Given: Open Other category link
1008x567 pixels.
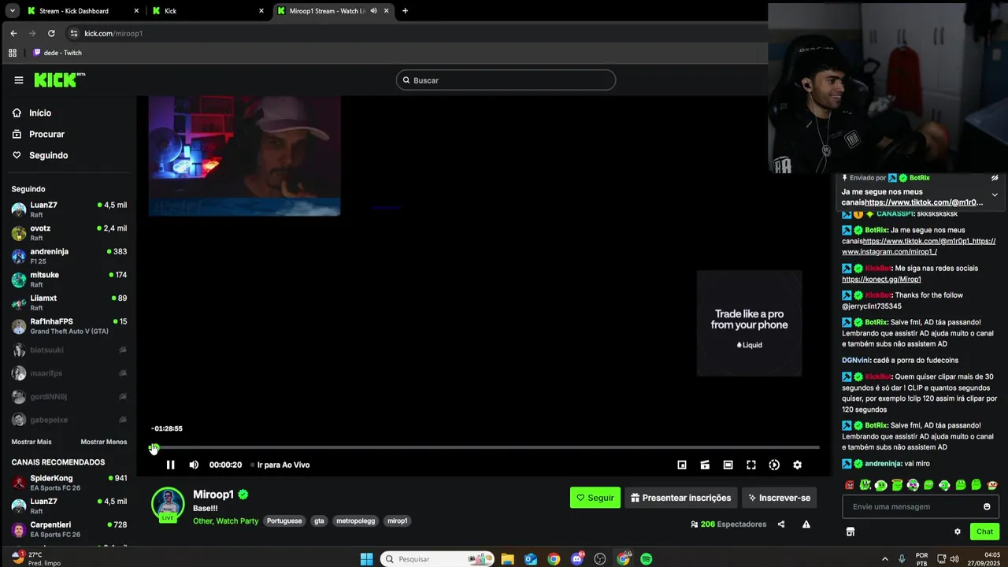Looking at the screenshot, I should (202, 521).
